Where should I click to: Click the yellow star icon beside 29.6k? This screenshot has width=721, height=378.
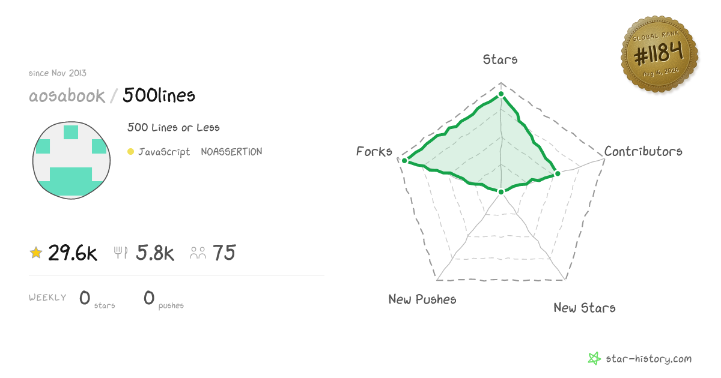click(36, 253)
